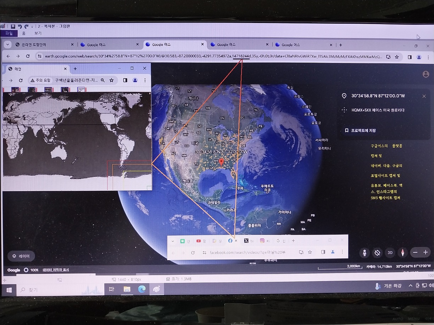The image size is (434, 325).
Task: Close the coordinates info card
Action: [424, 96]
